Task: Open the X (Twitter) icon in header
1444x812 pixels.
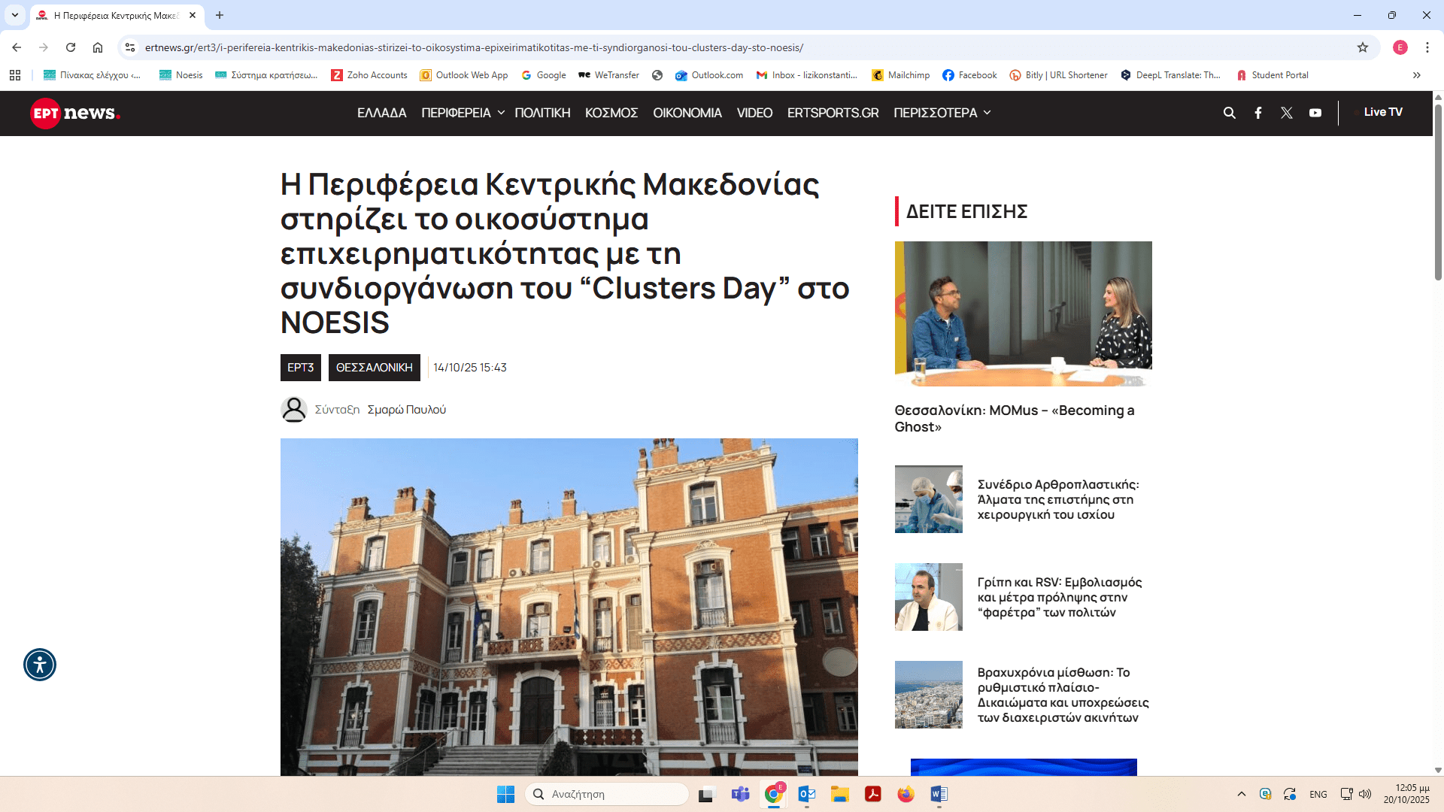Action: pyautogui.click(x=1287, y=113)
